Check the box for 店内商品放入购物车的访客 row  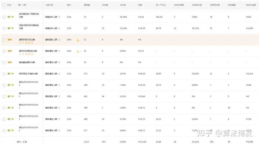tap(4, 17)
